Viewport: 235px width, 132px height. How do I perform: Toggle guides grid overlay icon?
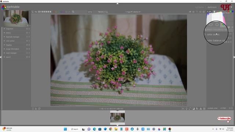click(x=204, y=109)
